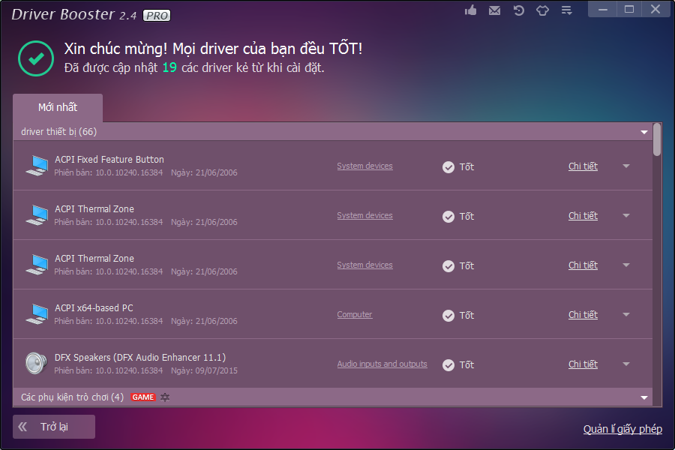Select the ACPI x64-based PC name
This screenshot has height=450, width=675.
click(94, 308)
